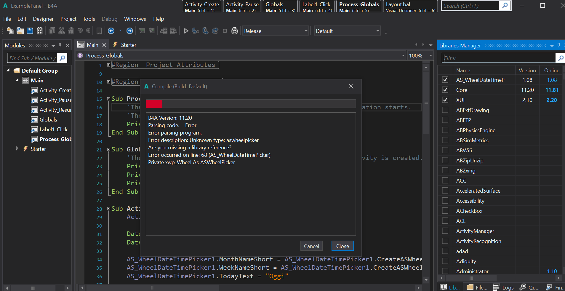This screenshot has height=291, width=565.
Task: Click the Save icon in the toolbar
Action: (30, 31)
